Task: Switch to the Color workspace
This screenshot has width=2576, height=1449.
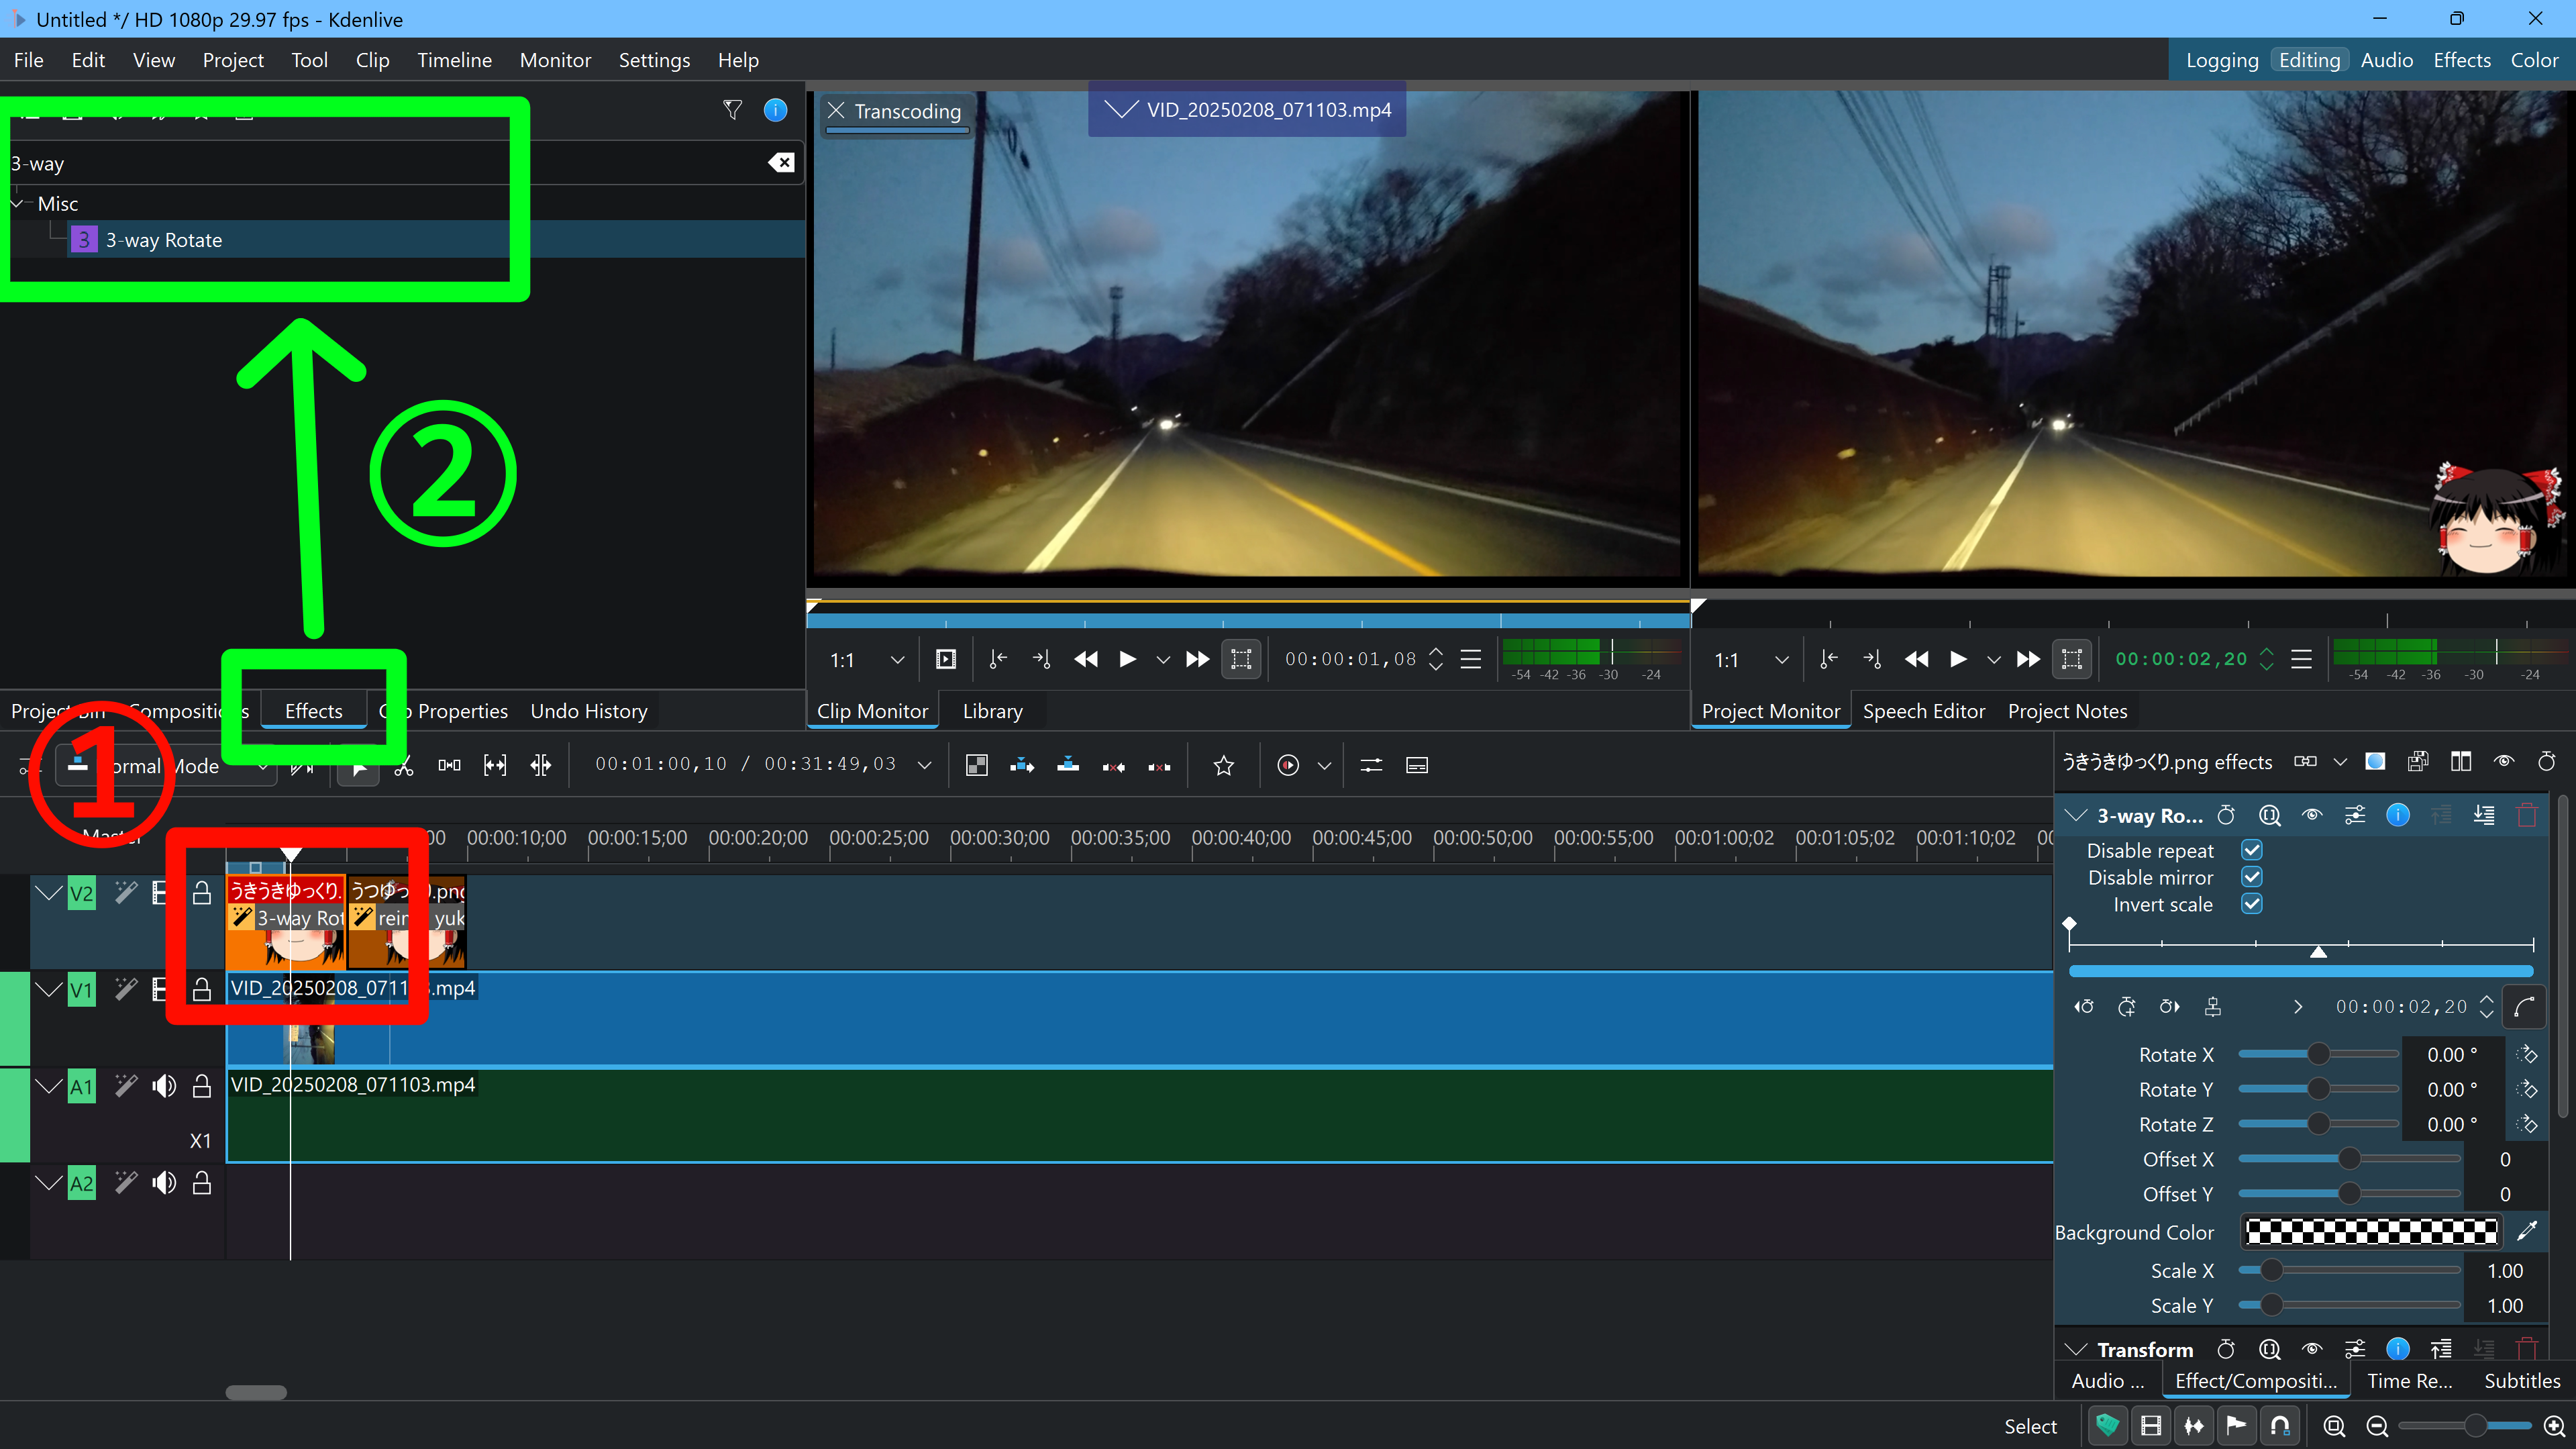Action: coord(2534,60)
